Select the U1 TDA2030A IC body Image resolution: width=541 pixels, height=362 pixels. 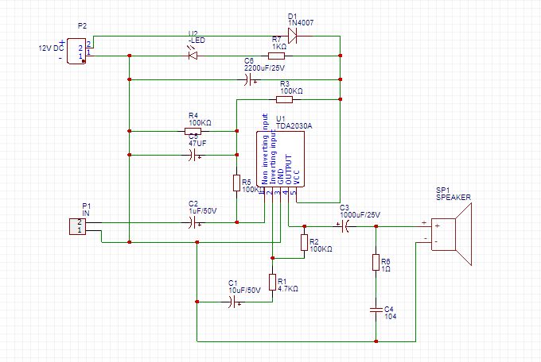[281, 159]
